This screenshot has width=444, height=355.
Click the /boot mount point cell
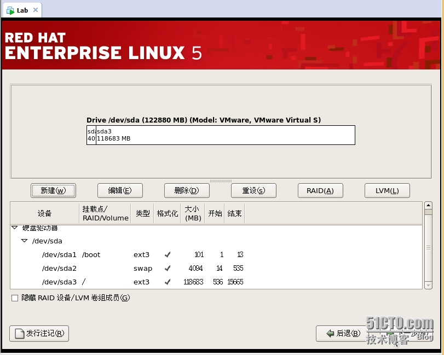pos(91,254)
